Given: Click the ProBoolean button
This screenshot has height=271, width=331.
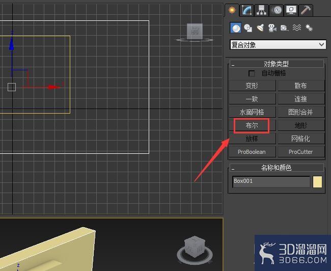Looking at the screenshot, I should click(252, 152).
